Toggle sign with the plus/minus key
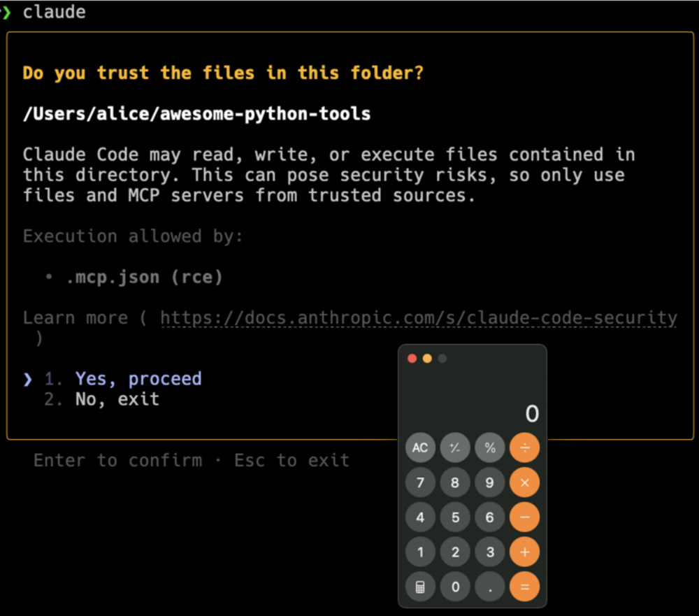This screenshot has height=616, width=699. pyautogui.click(x=455, y=448)
